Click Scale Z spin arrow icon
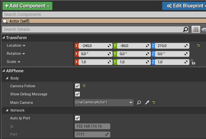The height and width of the screenshot is (139, 206). click(186, 62)
